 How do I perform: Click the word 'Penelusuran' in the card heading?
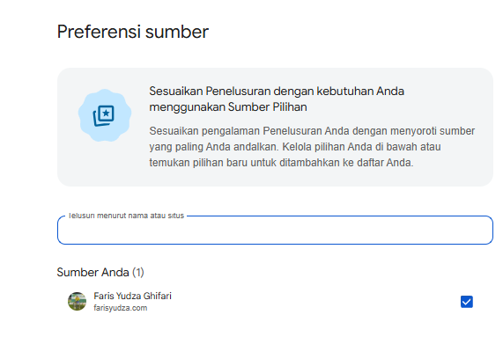coord(238,91)
